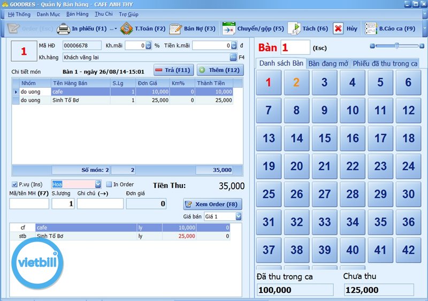The image size is (428, 301).
Task: Select table number 15 tile
Action: pyautogui.click(x=325, y=138)
